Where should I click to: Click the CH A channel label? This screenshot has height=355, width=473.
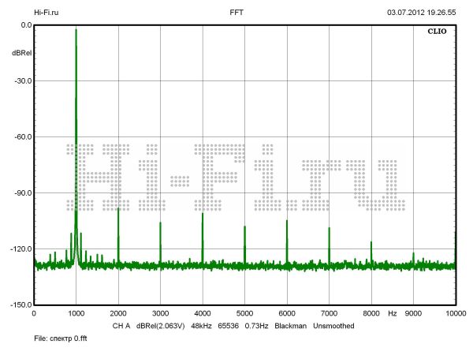(120, 325)
